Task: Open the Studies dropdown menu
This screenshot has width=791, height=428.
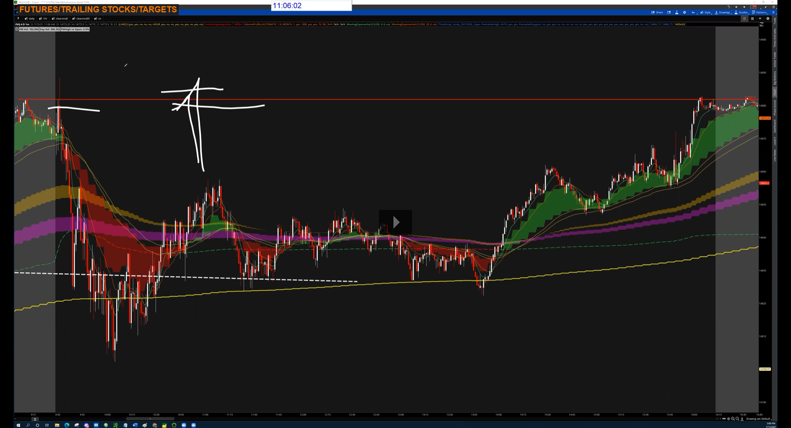Action: click(741, 12)
